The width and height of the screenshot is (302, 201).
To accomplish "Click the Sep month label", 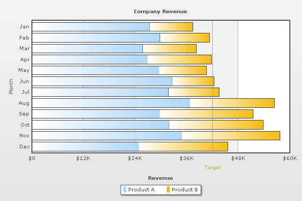I will pos(24,114).
